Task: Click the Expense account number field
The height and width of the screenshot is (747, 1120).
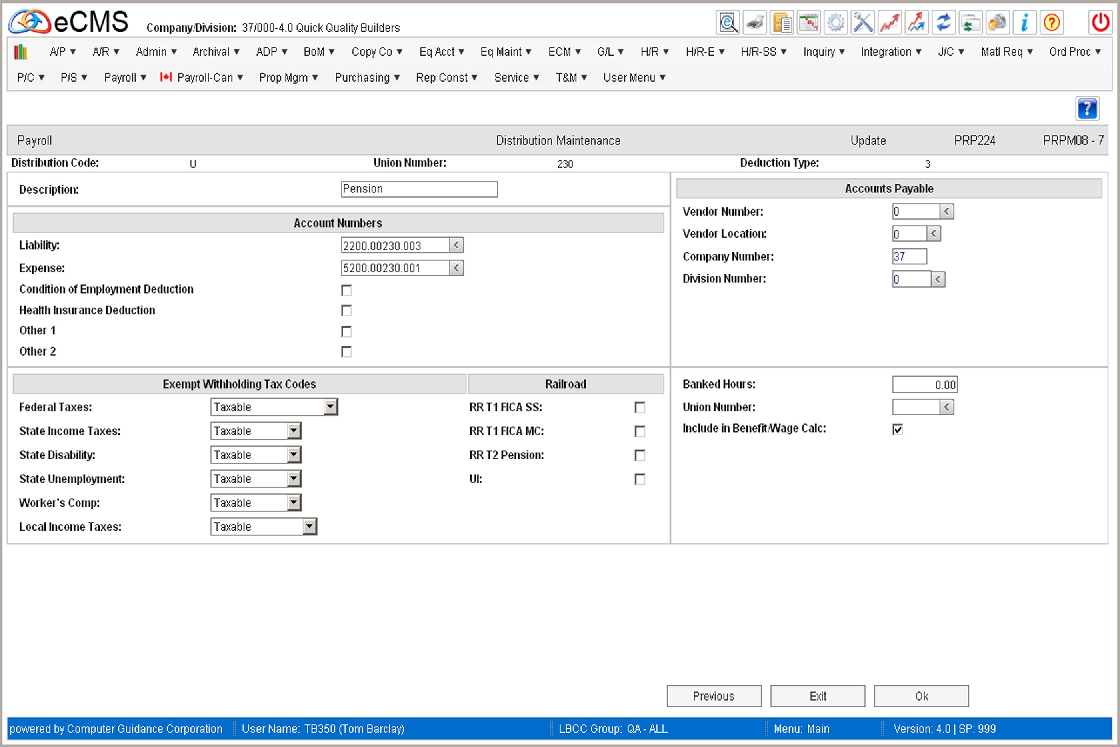Action: [x=395, y=268]
